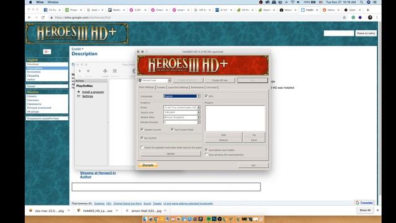
Task: Toggle Save all days for tournaments checkbox
Action: pos(206,154)
